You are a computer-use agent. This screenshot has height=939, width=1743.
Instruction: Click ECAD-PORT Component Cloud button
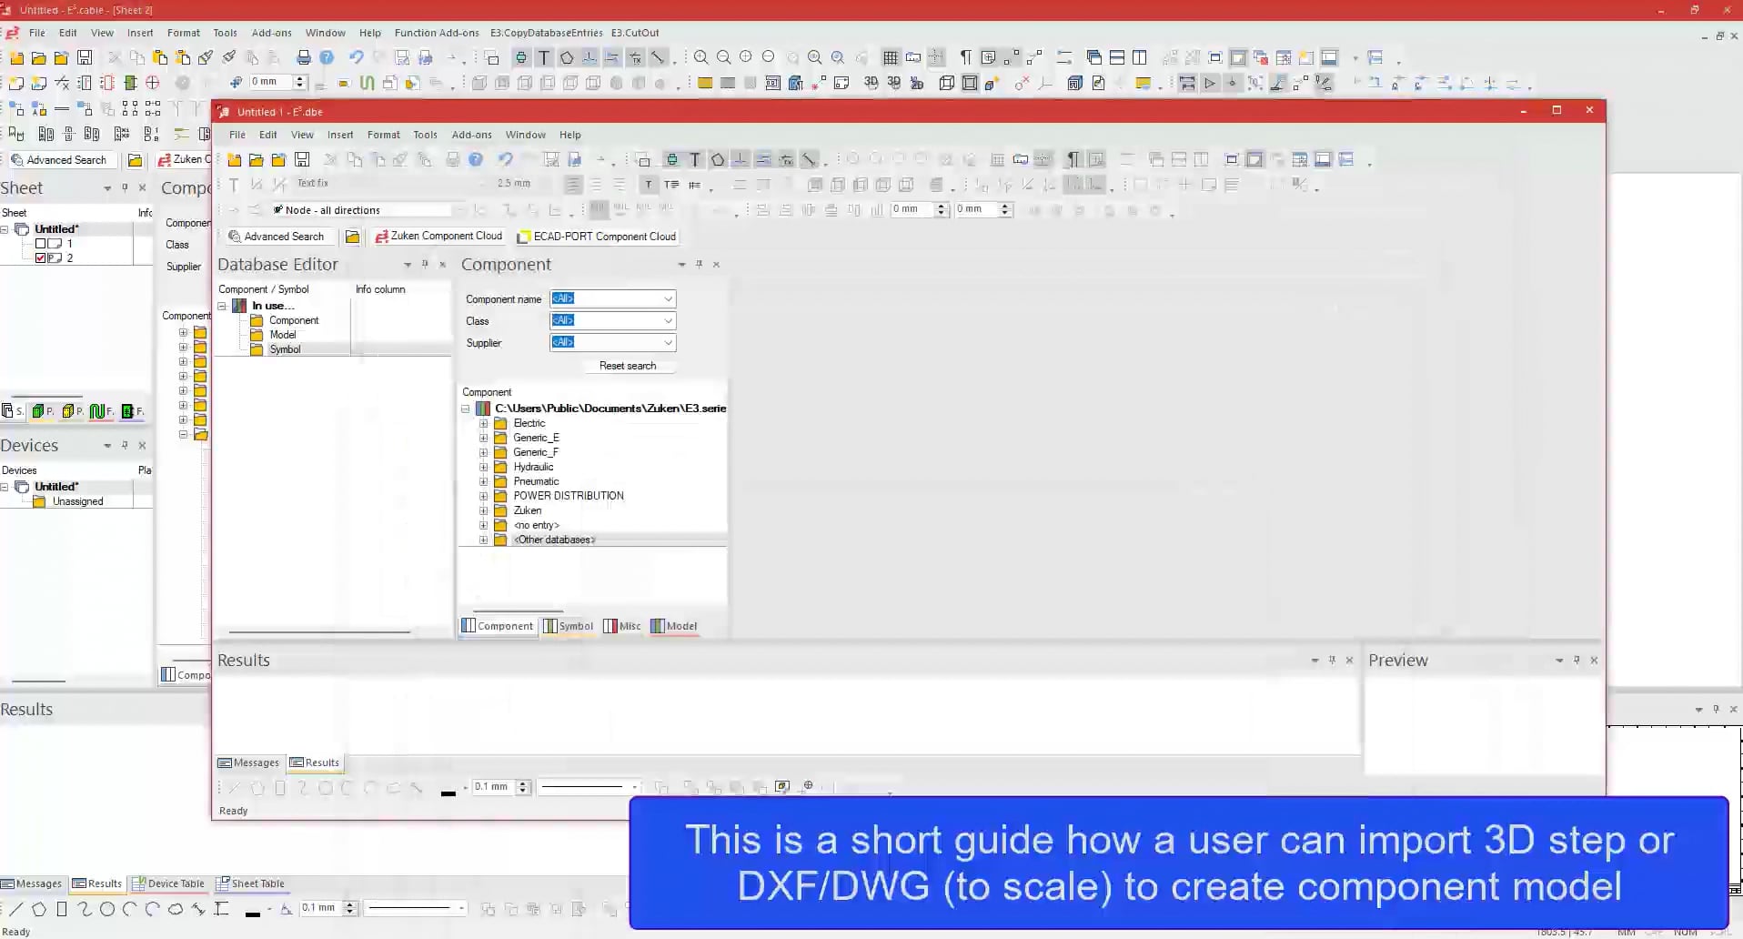pos(597,237)
